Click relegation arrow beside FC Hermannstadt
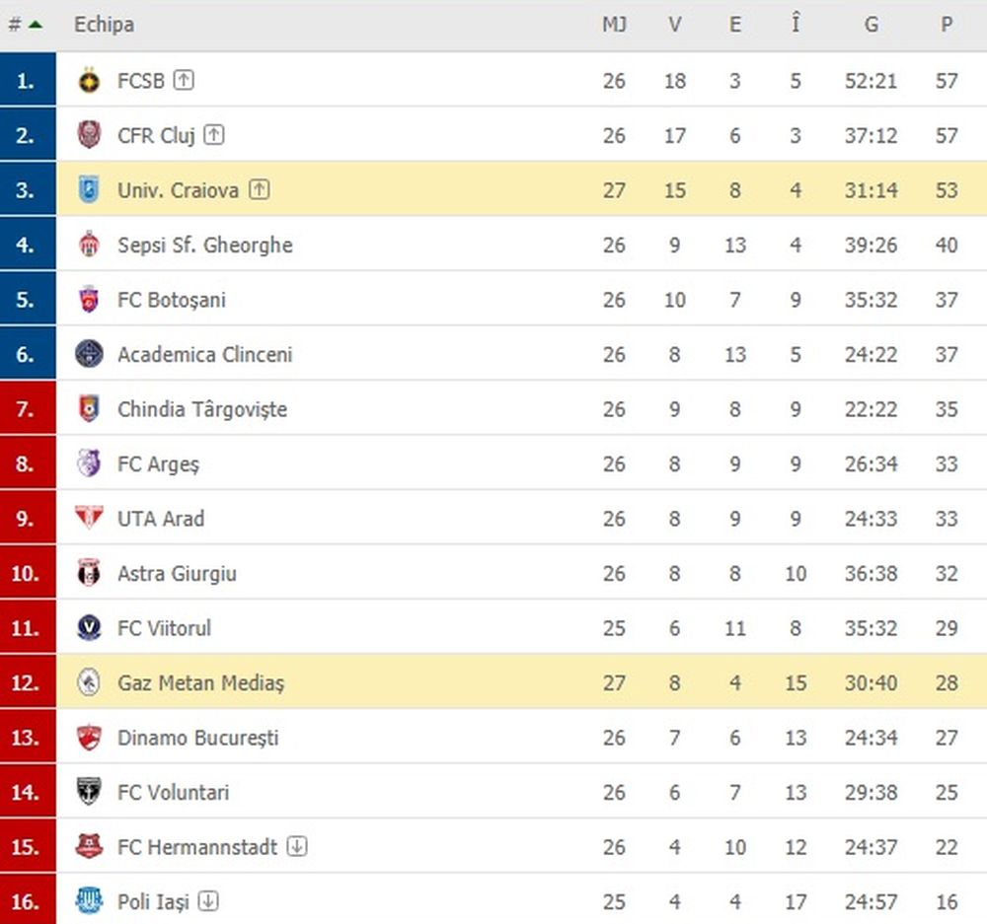987x924 pixels. (297, 846)
